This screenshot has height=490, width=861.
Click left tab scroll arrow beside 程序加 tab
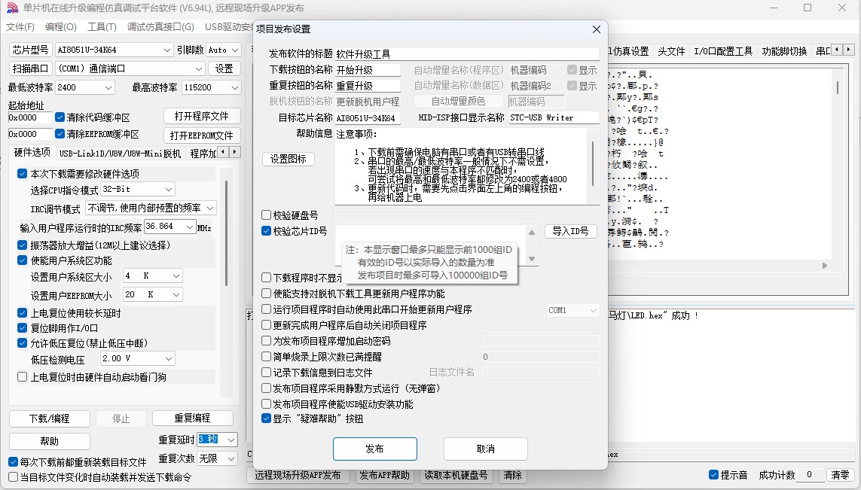[x=222, y=152]
